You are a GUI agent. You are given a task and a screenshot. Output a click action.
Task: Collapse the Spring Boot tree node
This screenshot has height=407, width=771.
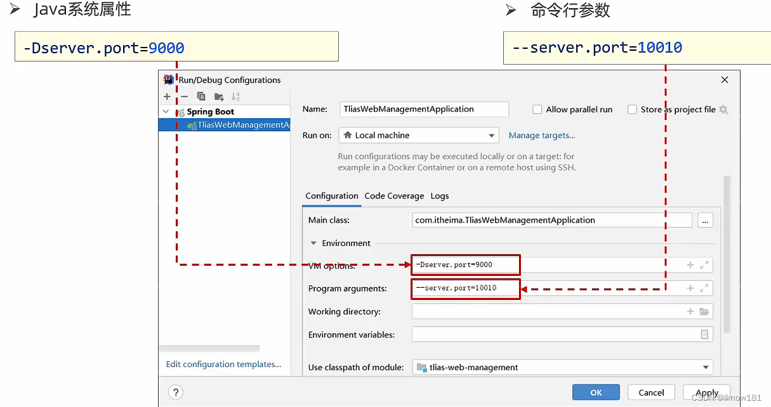pos(166,111)
